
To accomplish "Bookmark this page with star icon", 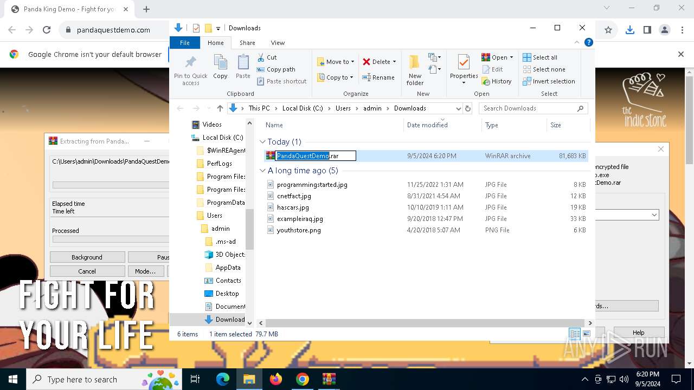I will (608, 30).
